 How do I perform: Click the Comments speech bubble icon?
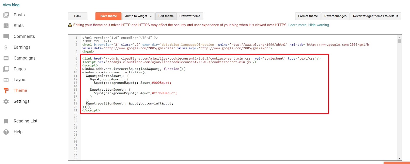6,37
